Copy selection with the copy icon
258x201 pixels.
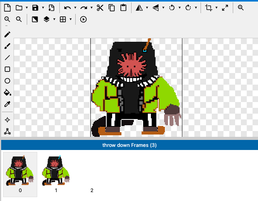112,8
